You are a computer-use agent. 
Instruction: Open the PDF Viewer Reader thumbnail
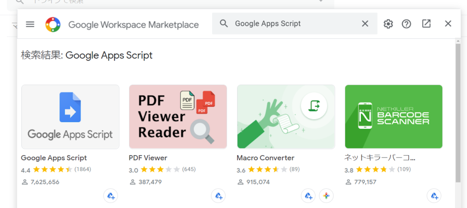pyautogui.click(x=178, y=117)
